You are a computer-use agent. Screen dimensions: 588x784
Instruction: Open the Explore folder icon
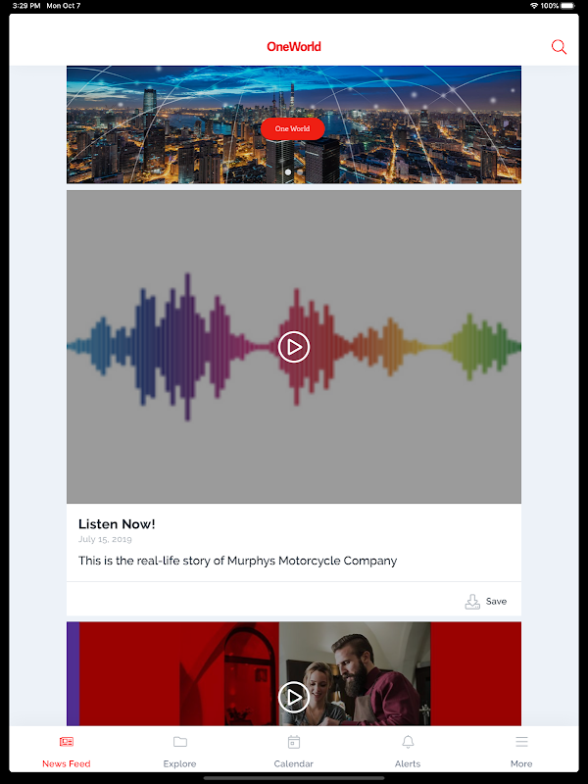[x=180, y=742]
